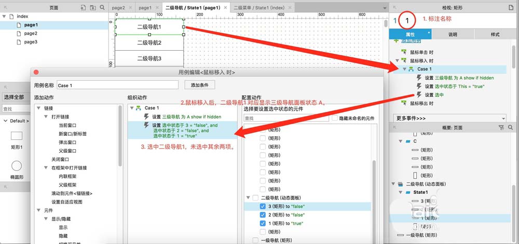Click the page notes icon in 检视 header
The height and width of the screenshot is (244, 519).
click(x=511, y=7)
